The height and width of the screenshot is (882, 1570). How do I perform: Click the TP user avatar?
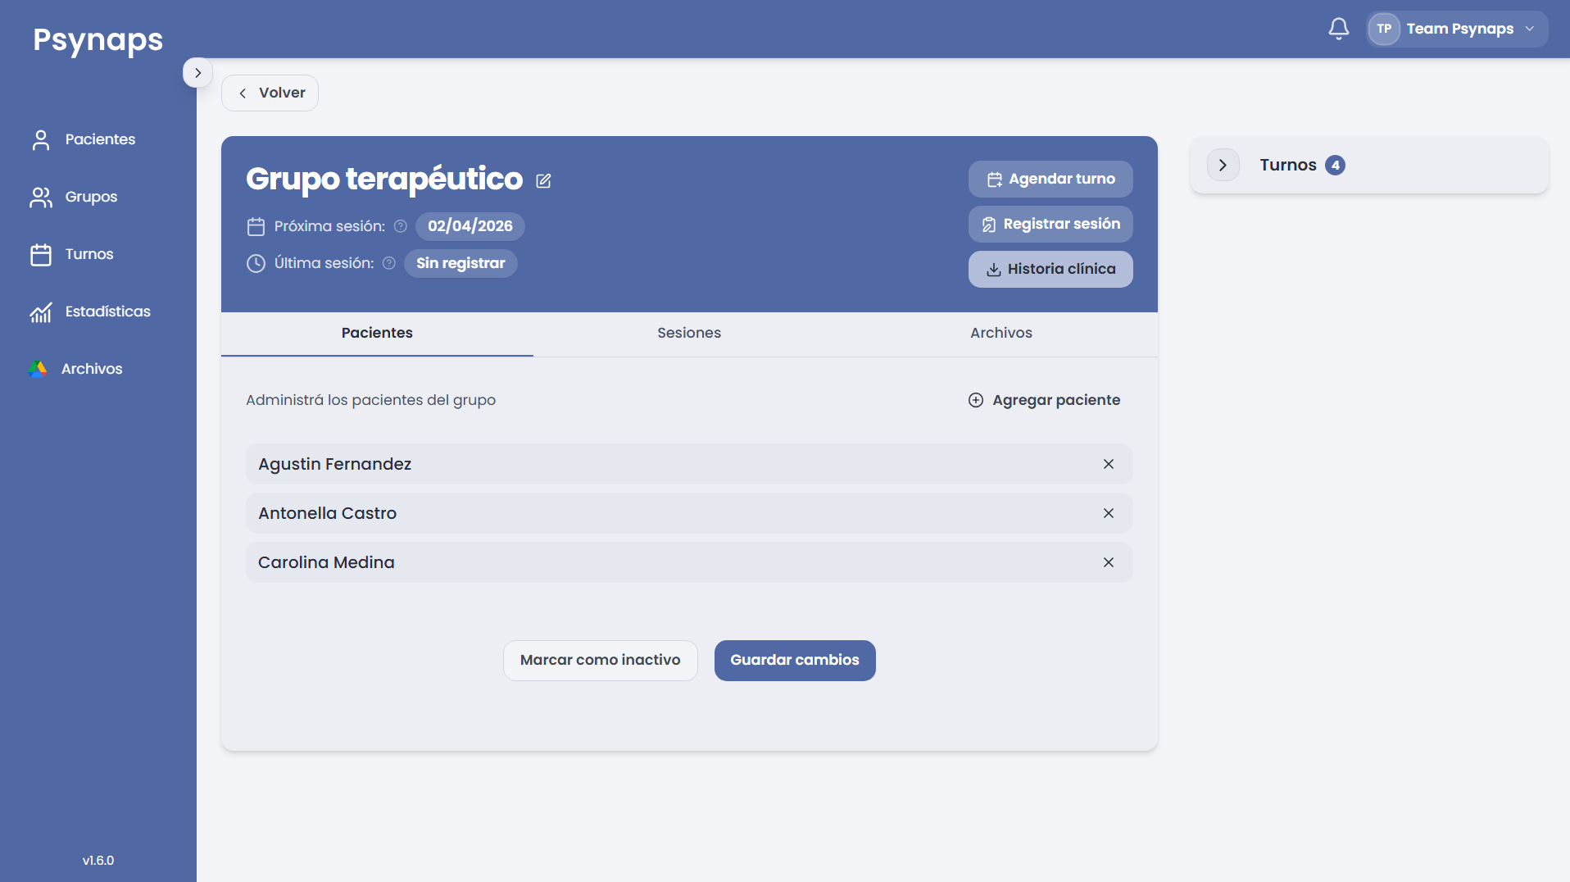pyautogui.click(x=1384, y=29)
